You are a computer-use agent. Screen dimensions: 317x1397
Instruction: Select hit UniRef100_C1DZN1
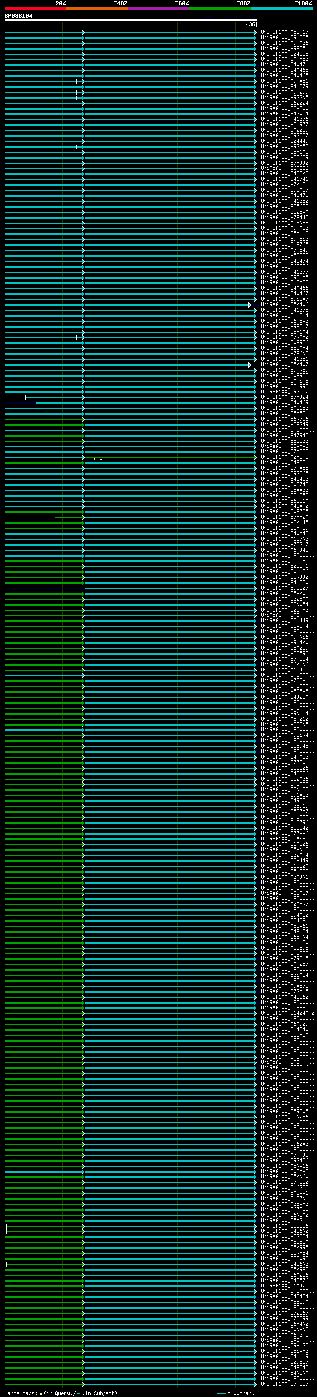[284, 1198]
